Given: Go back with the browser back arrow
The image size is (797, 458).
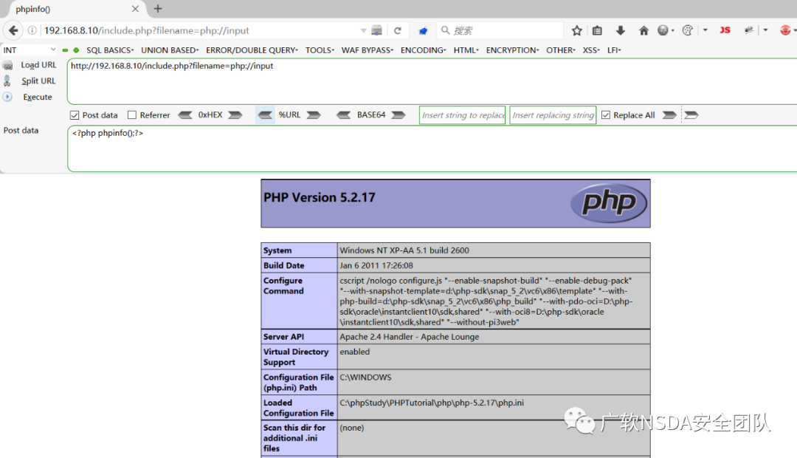Looking at the screenshot, I should [x=14, y=30].
